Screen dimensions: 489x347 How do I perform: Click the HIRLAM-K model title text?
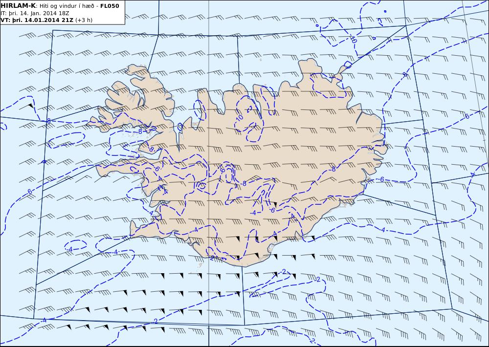19,6
